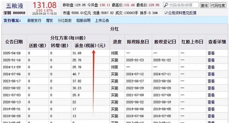Switch to the 增发 tab
This screenshot has width=230, height=123.
coord(49,20)
